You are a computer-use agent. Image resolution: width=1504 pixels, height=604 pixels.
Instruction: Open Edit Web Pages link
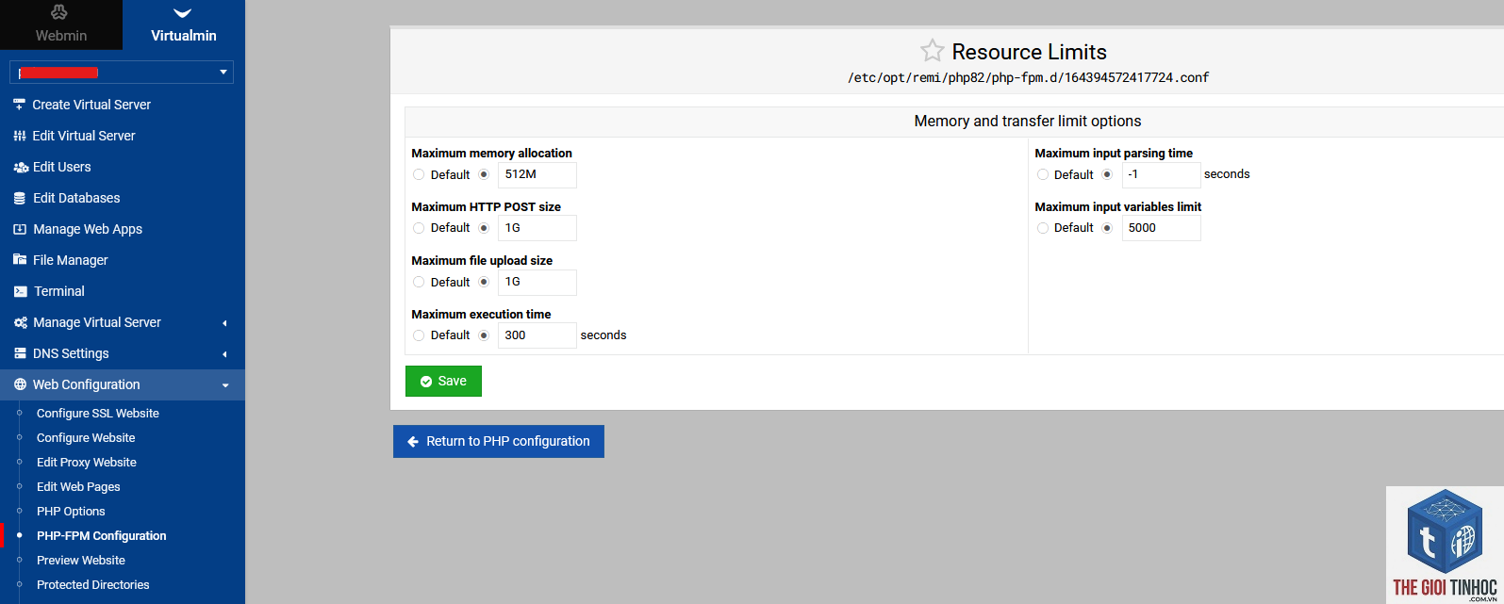[78, 487]
